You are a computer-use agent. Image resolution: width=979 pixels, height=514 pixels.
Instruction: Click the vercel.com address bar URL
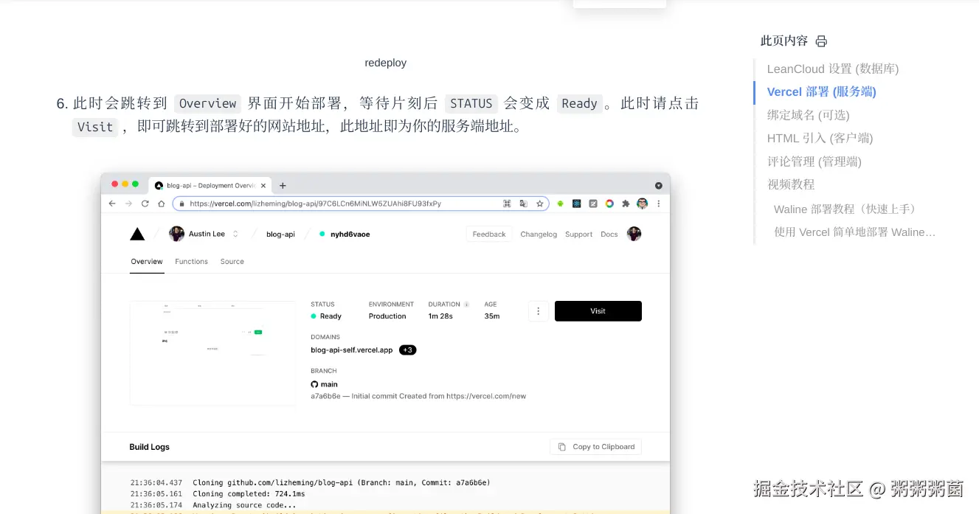point(315,204)
